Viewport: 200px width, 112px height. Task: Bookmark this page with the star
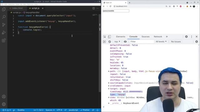(x=170, y=6)
